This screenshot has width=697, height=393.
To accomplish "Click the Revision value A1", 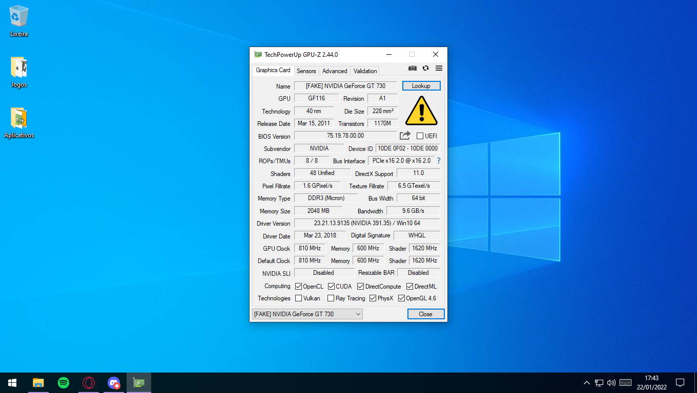I will pyautogui.click(x=382, y=98).
